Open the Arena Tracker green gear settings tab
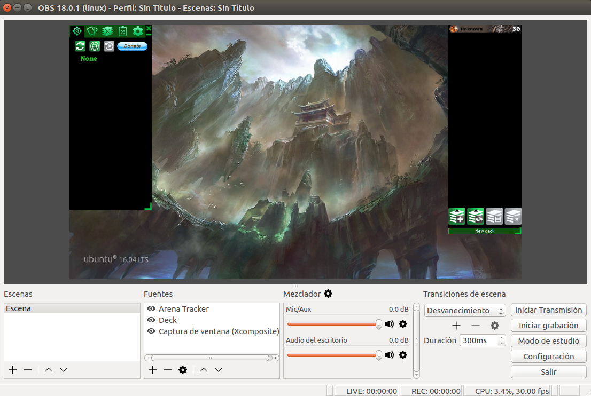 coord(138,31)
